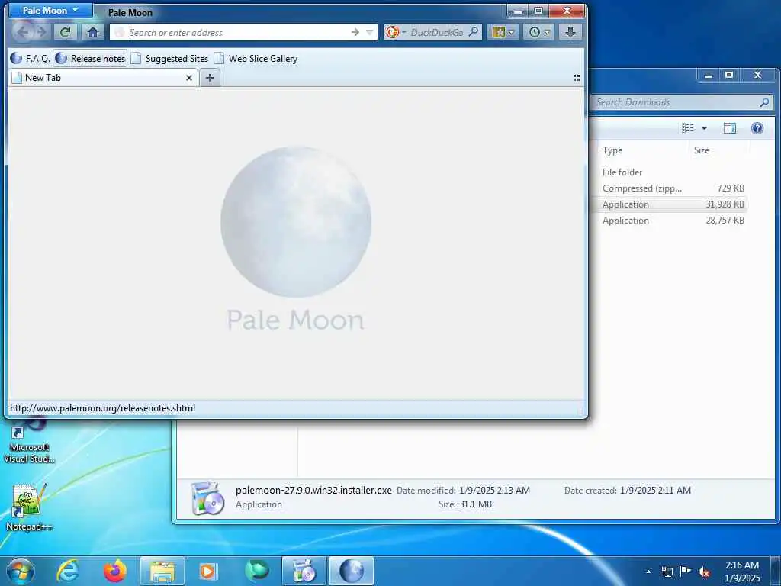Open the history clock menu button
The height and width of the screenshot is (586, 781).
point(539,32)
